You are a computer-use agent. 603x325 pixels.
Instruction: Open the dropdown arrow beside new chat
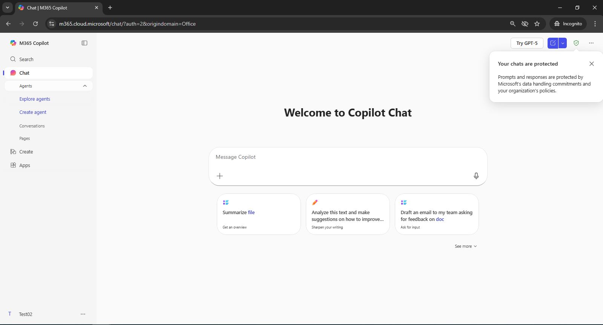tap(563, 43)
